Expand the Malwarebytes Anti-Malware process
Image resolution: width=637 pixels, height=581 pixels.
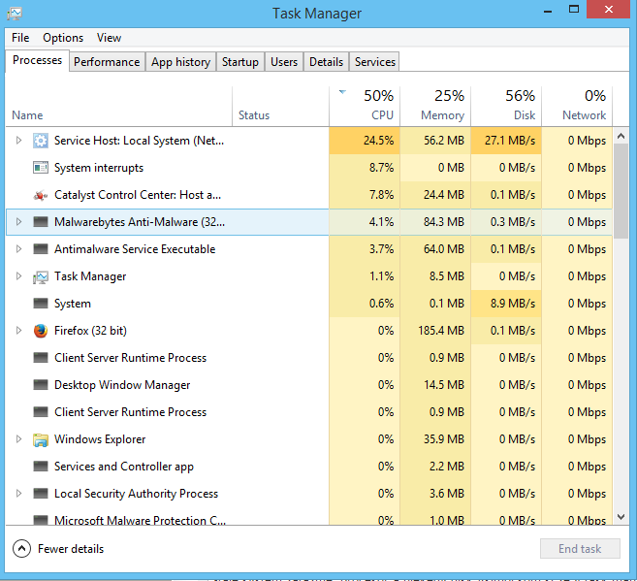tap(18, 222)
